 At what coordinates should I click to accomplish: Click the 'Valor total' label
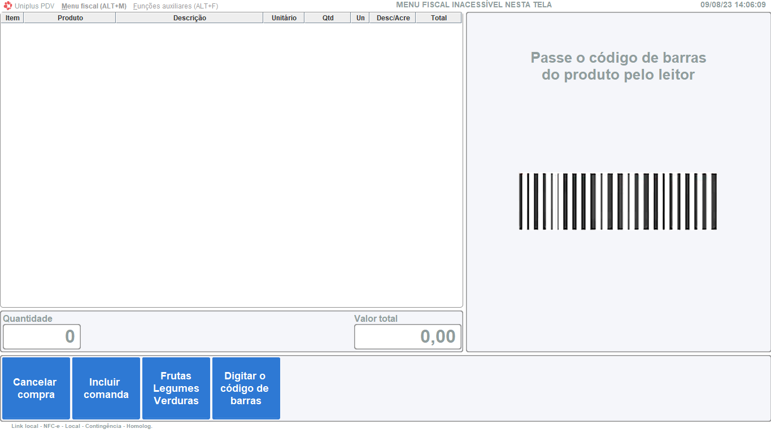pos(376,318)
